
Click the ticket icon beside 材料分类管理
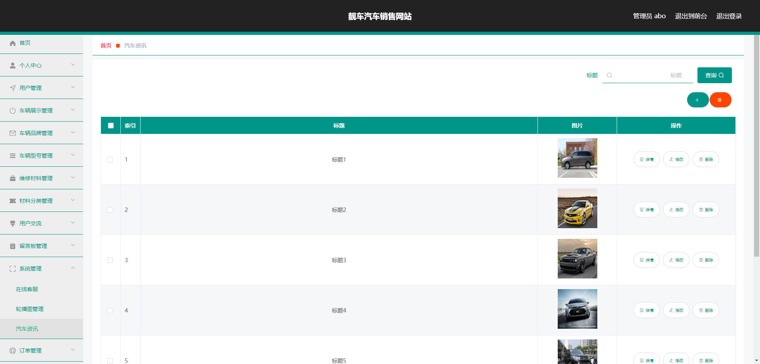pos(13,201)
